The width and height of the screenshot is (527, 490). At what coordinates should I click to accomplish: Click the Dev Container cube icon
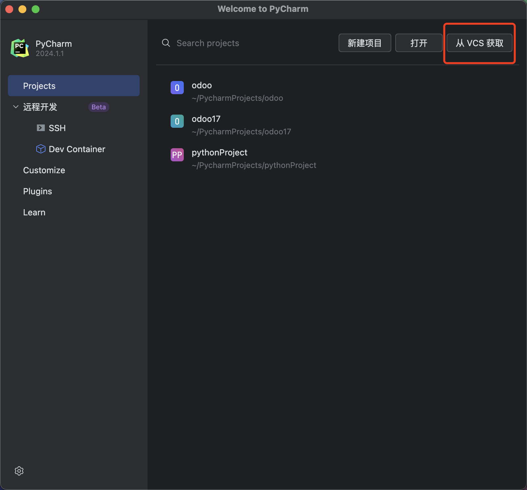41,149
